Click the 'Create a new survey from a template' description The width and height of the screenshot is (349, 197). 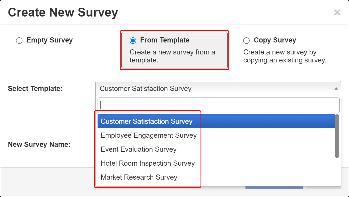[x=172, y=56]
